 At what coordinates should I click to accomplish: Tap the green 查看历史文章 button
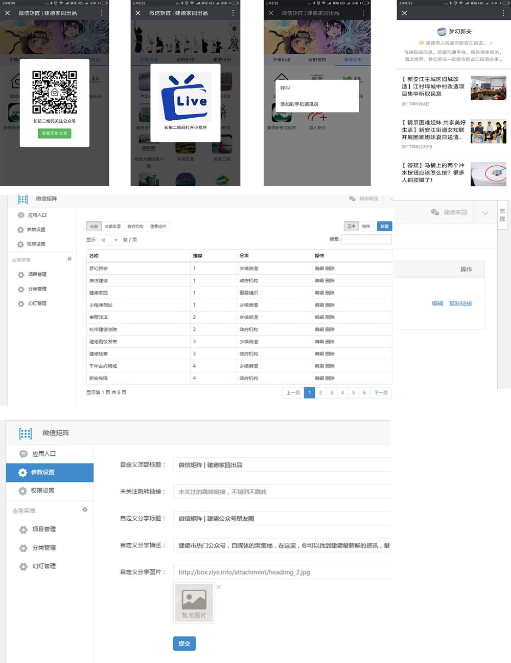tap(54, 134)
